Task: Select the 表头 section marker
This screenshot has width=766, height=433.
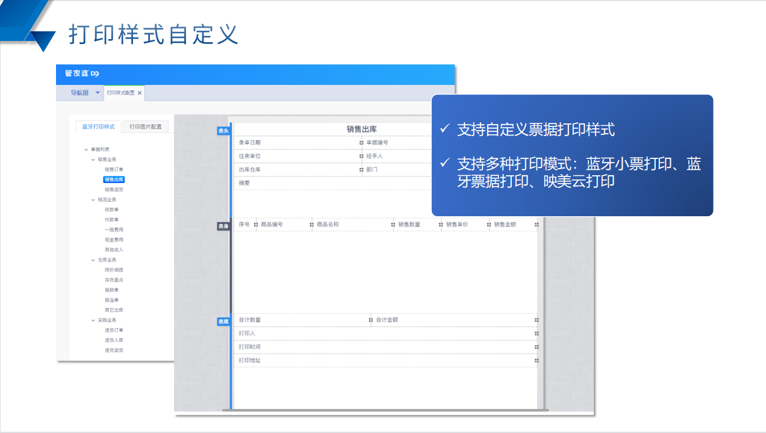Action: coord(223,131)
